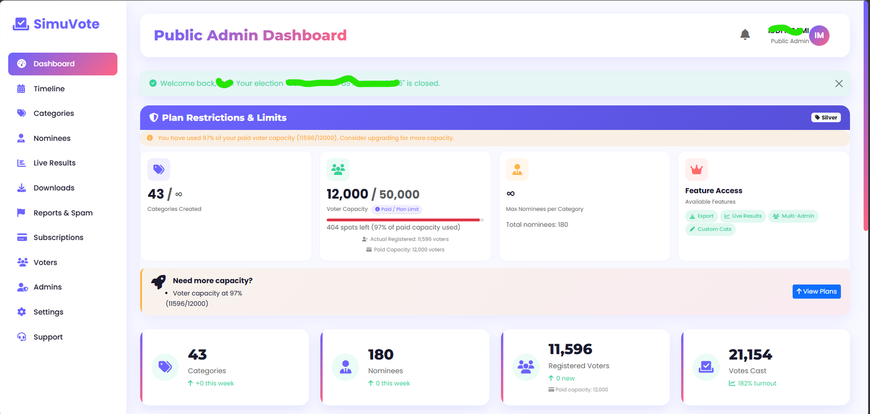Click the Voters group icon in sidebar
870x414 pixels.
click(22, 262)
